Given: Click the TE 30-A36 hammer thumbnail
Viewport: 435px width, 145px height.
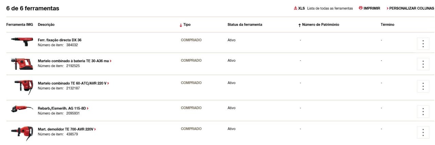Looking at the screenshot, I should tap(22, 63).
